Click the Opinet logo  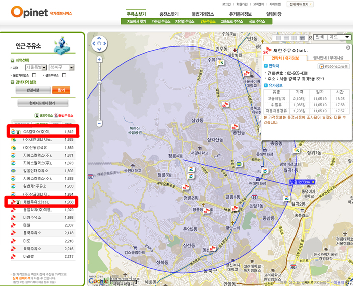click(29, 12)
